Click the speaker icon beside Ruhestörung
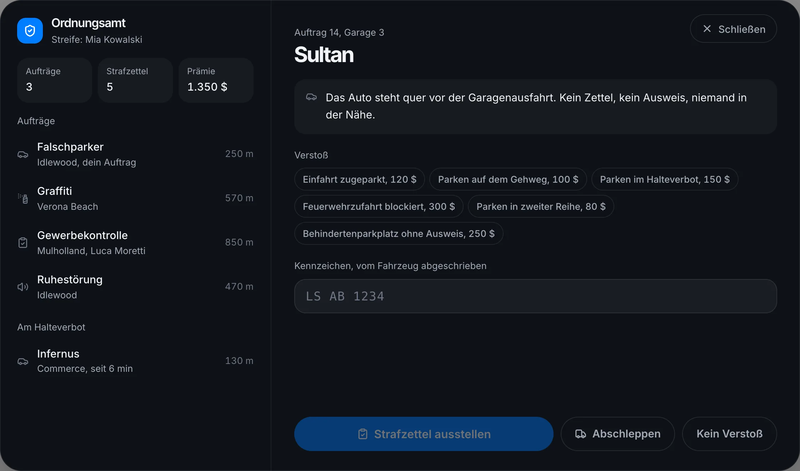 [x=23, y=287]
